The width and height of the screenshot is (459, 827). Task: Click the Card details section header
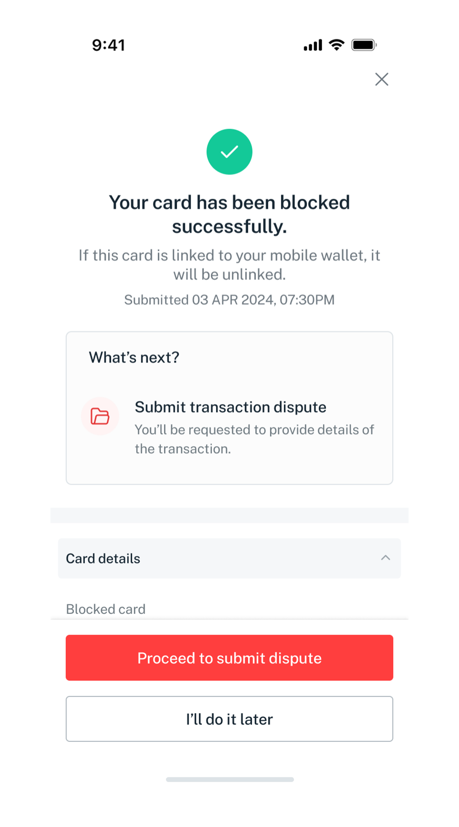click(103, 558)
